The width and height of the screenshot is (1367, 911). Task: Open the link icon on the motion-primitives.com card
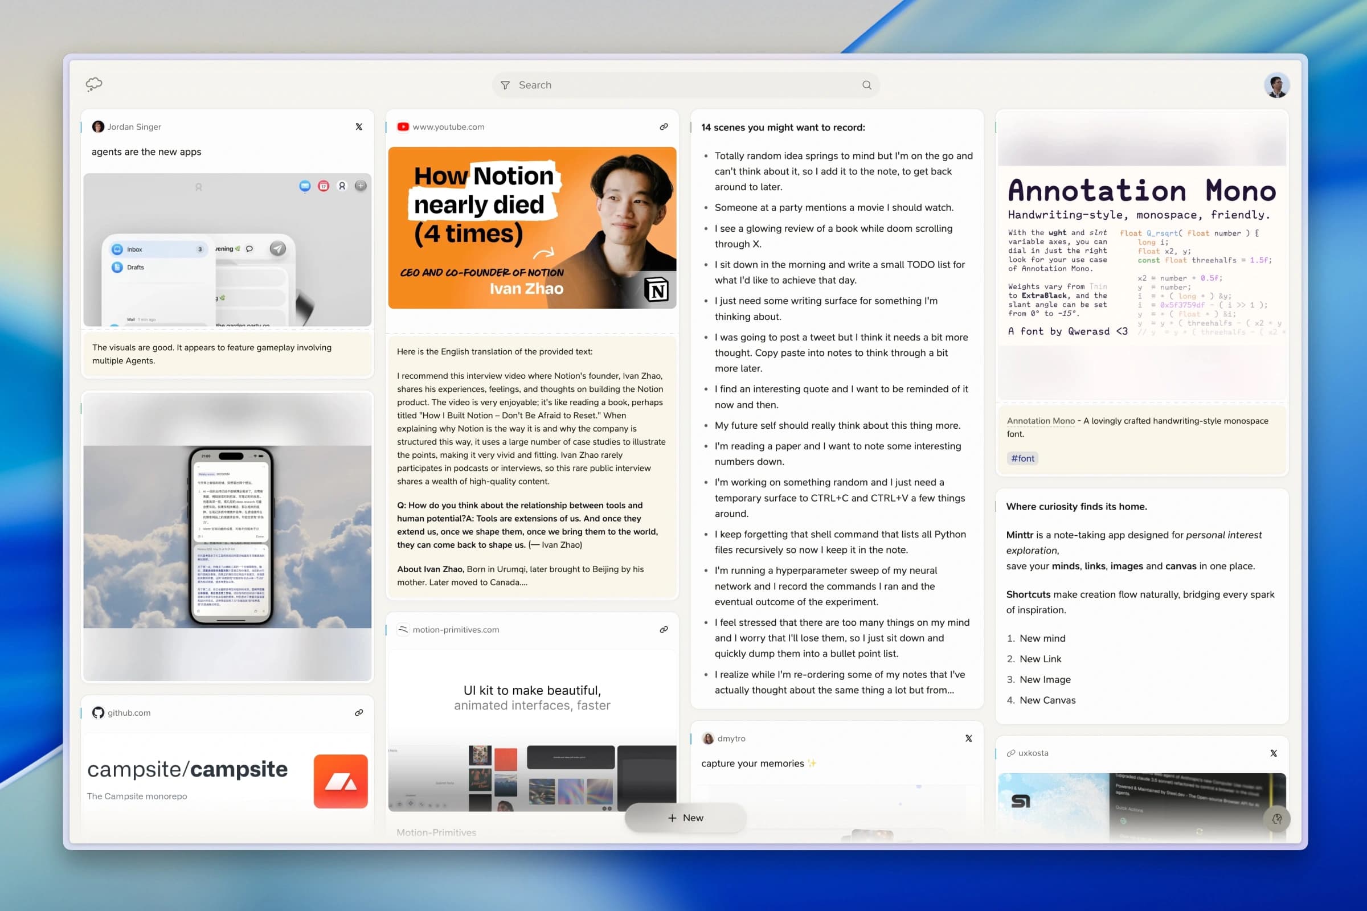[x=663, y=629]
